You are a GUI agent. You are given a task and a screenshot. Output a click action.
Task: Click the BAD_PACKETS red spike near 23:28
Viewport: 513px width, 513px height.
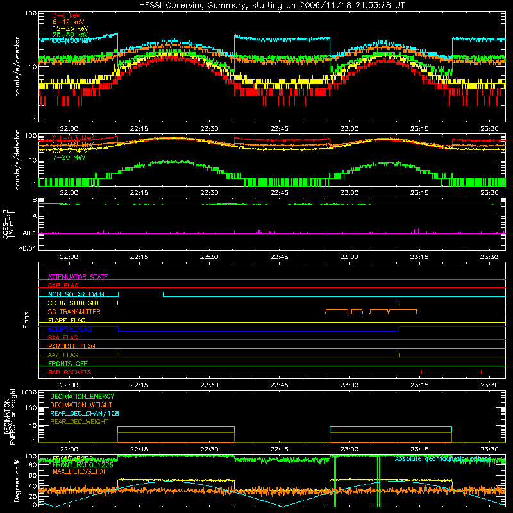(x=482, y=372)
